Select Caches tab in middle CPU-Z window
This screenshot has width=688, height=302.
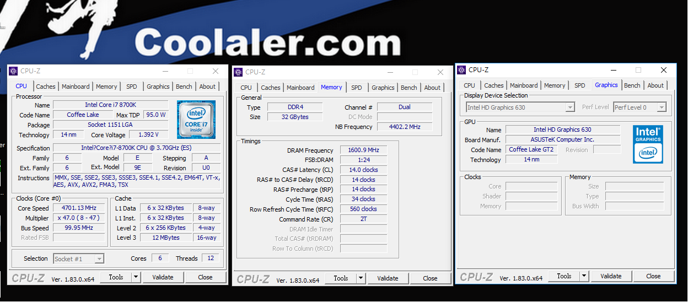(x=271, y=88)
